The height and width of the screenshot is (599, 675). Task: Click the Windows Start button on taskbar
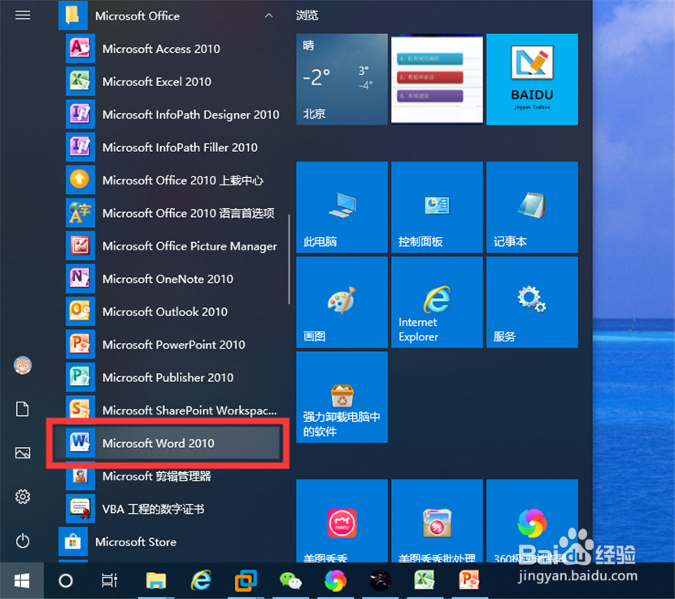(21, 581)
